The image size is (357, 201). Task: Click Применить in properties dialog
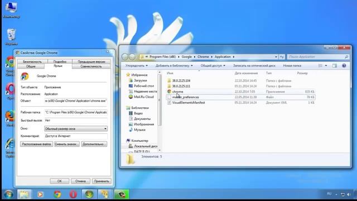tap(102, 181)
